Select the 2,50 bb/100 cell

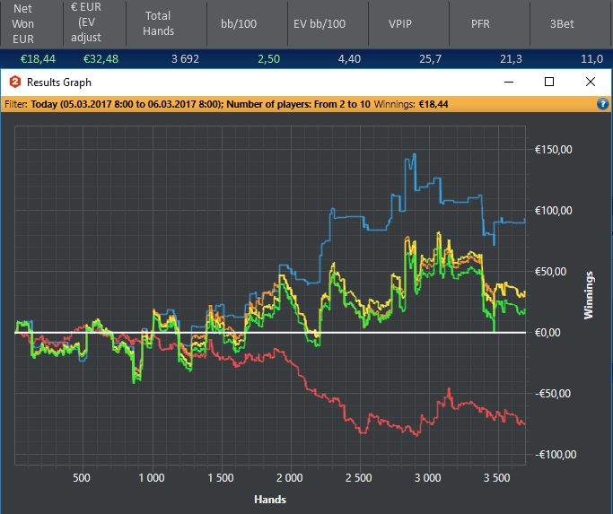point(269,59)
